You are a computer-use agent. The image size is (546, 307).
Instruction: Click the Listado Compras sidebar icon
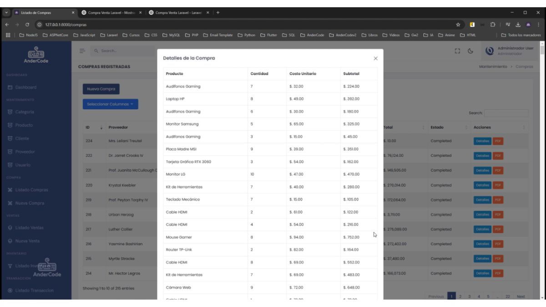pos(10,190)
